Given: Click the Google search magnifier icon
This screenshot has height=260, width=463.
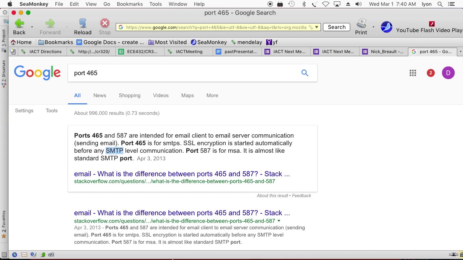Looking at the screenshot, I should [305, 73].
